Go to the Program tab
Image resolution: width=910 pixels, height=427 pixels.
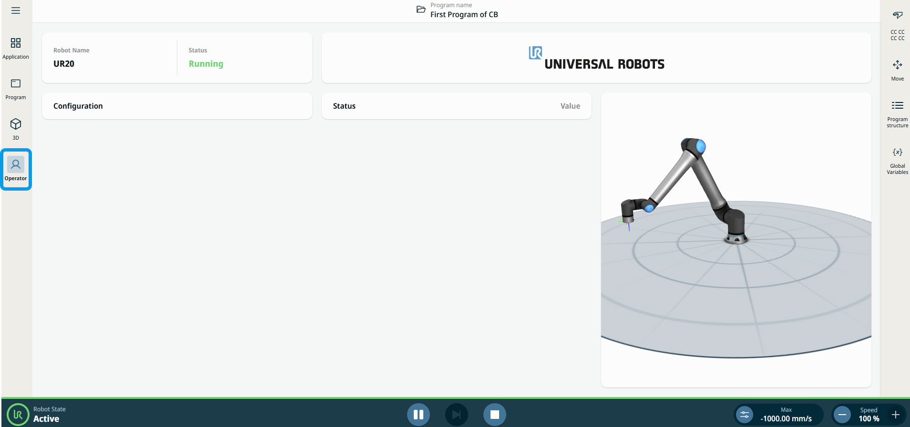click(16, 89)
